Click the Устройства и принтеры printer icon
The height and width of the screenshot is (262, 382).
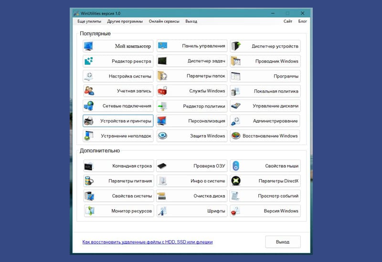[88, 121]
